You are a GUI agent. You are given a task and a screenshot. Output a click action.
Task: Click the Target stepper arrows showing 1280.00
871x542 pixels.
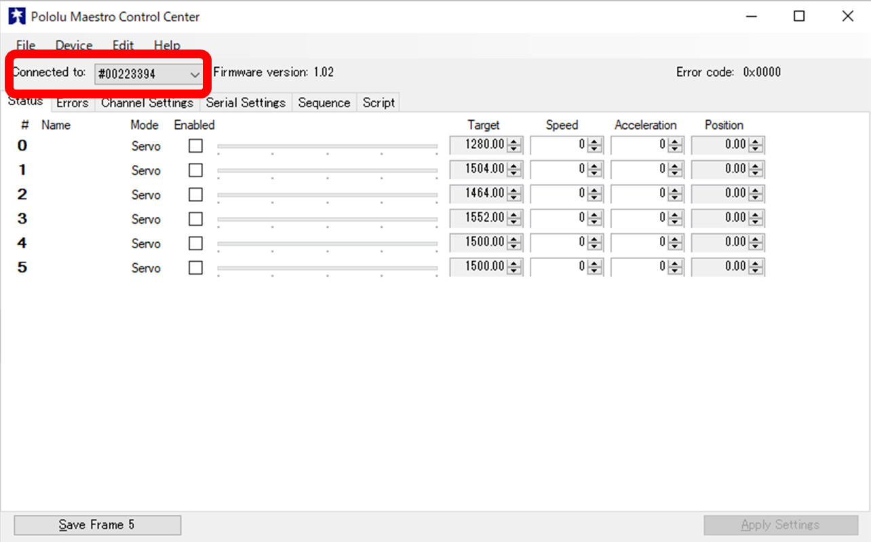click(x=514, y=144)
